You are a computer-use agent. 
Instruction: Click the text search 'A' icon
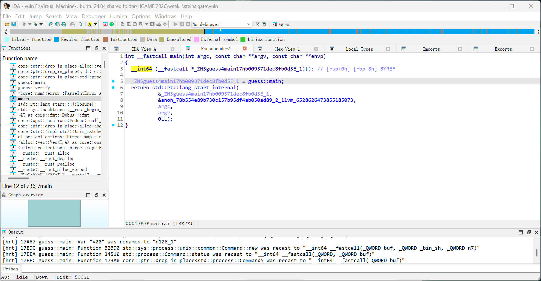90,24
